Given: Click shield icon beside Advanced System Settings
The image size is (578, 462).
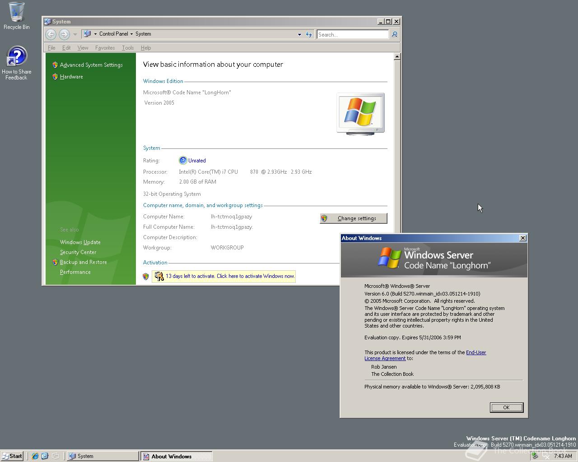Looking at the screenshot, I should coord(55,65).
